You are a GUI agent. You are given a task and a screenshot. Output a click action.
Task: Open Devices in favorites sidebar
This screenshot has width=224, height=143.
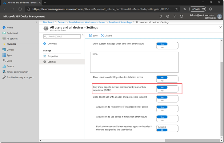tap(10, 50)
